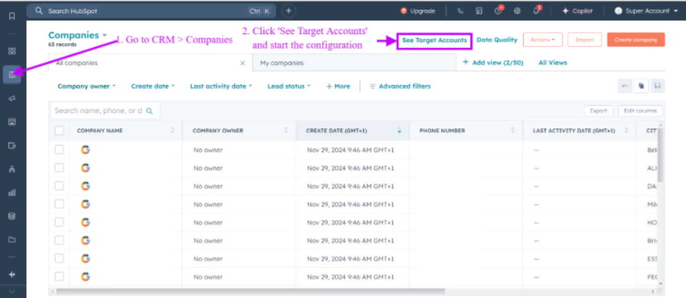
Task: Expand sidebar with bottom chevron
Action: (x=12, y=292)
